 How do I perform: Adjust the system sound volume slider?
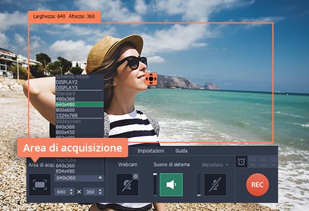(x=155, y=185)
